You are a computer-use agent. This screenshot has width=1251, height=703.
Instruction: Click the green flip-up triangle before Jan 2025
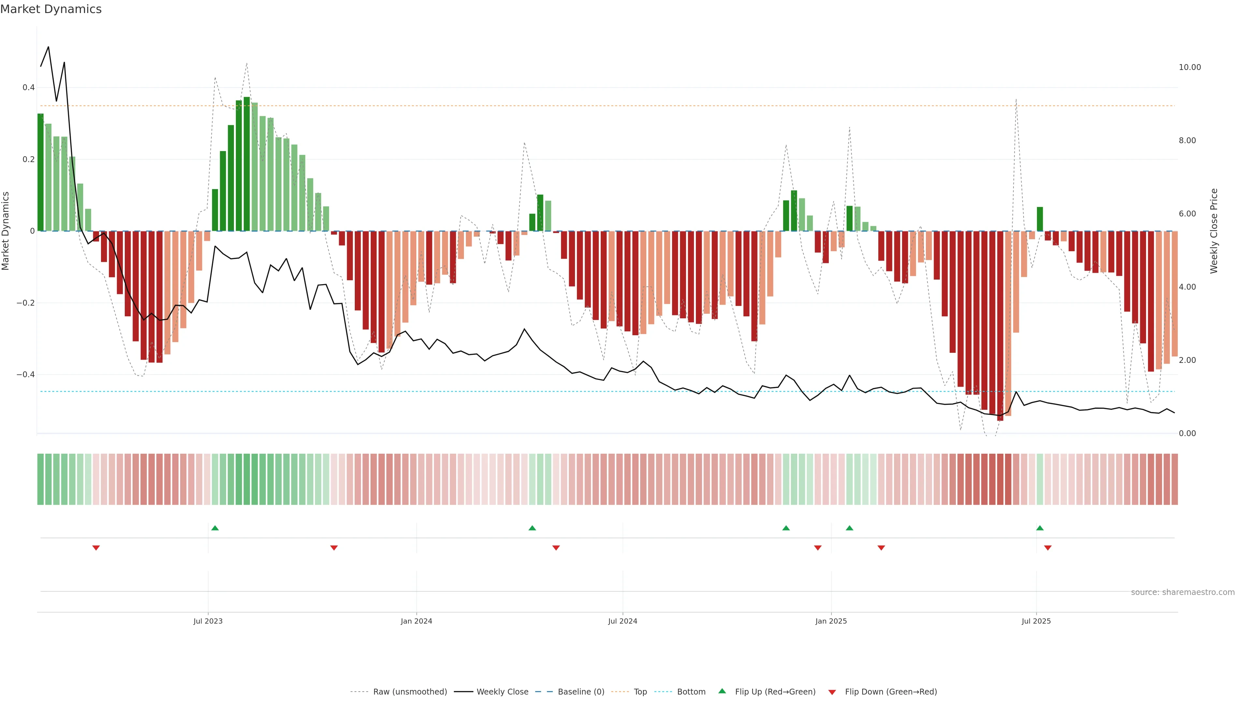tap(786, 528)
